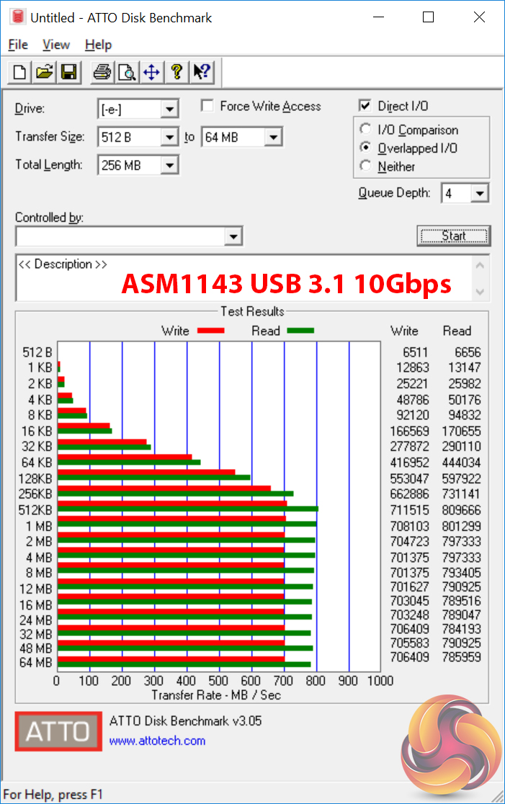Enable Force Write Access checkbox
The image size is (505, 804).
[207, 106]
